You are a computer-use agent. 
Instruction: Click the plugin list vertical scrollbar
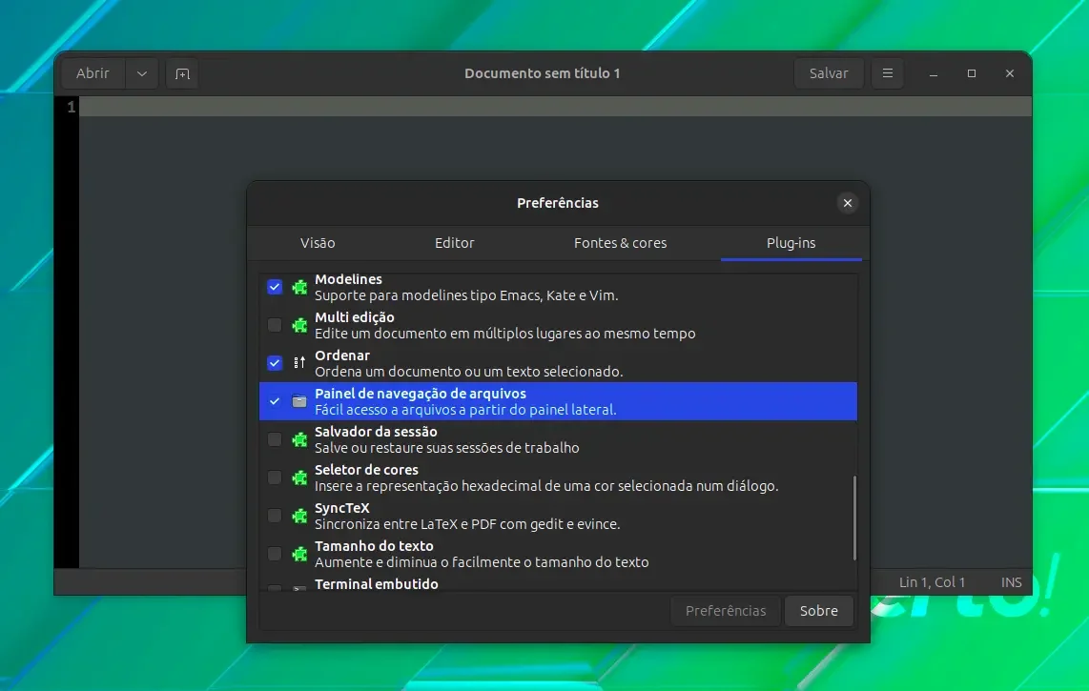[x=854, y=518]
